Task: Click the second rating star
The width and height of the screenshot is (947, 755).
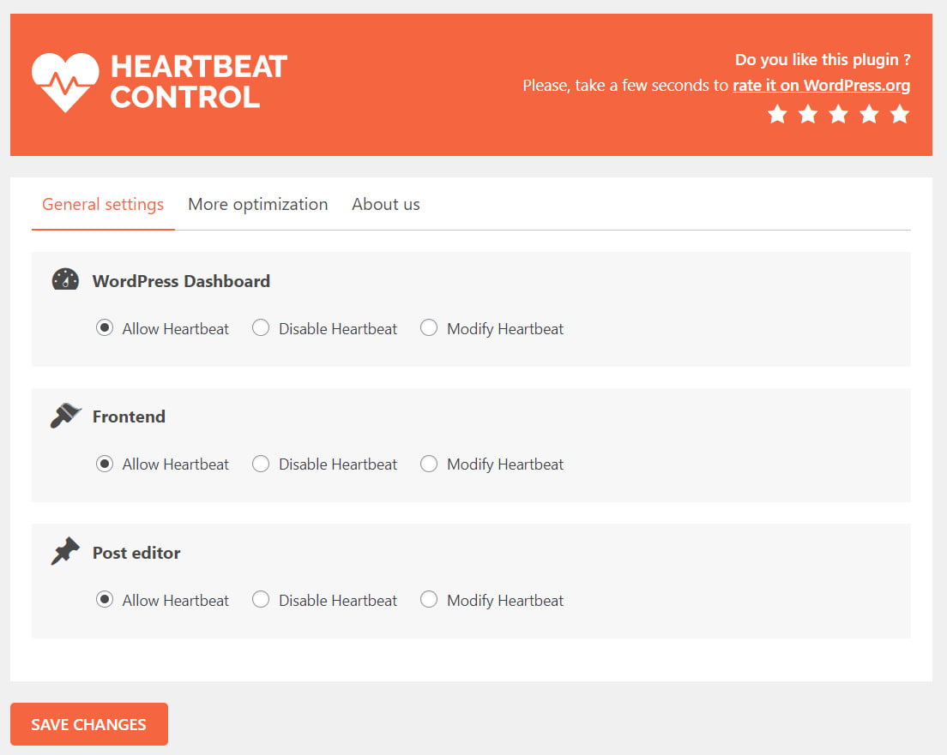Action: [x=807, y=113]
